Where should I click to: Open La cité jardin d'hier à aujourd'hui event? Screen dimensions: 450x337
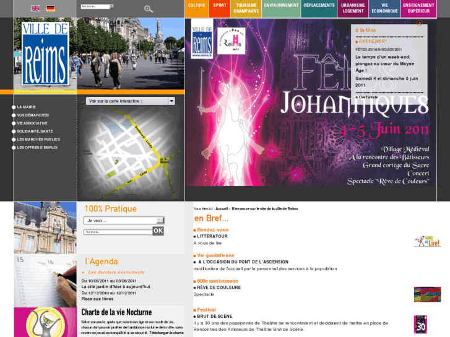pyautogui.click(x=116, y=286)
